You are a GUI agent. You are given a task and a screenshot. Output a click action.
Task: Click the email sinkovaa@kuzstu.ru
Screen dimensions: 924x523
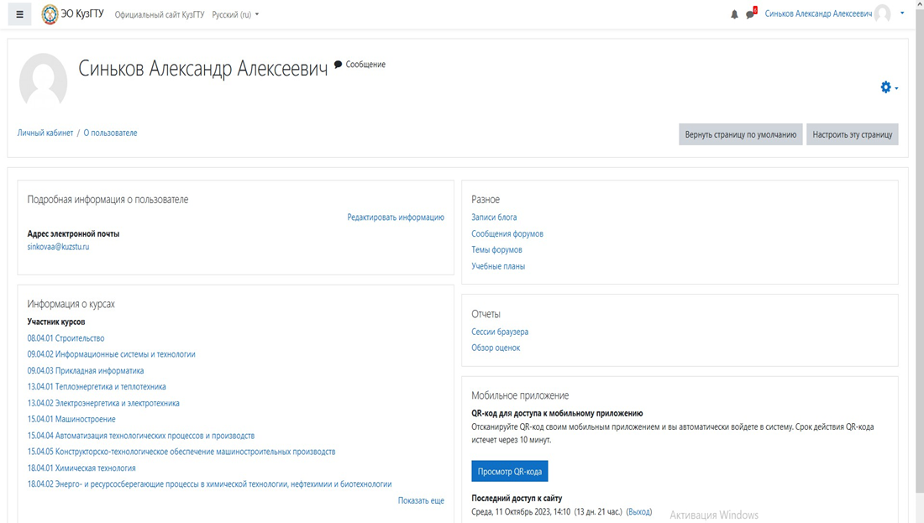58,247
